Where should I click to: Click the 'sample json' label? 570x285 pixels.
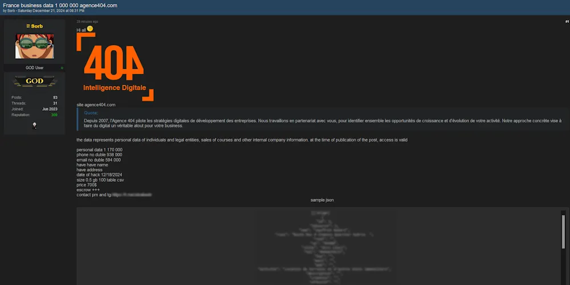click(x=322, y=200)
